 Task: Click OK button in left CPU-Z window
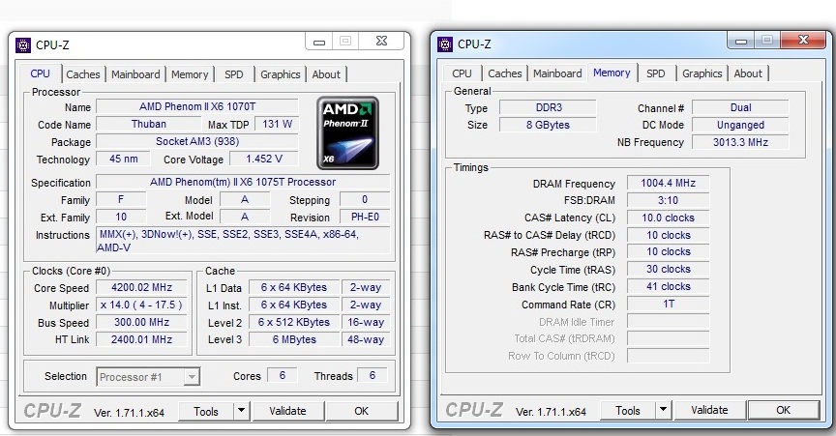click(362, 411)
